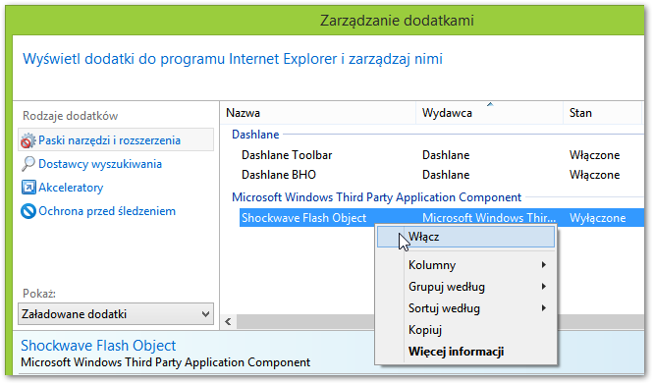Click the Microsoft Windows Thir... publisher cell
This screenshot has height=384, width=653.
click(x=489, y=218)
